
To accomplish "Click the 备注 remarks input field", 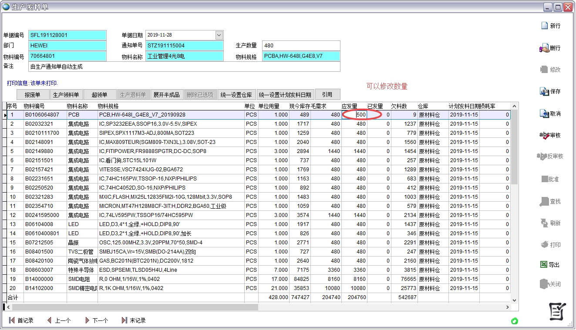I will (x=184, y=67).
